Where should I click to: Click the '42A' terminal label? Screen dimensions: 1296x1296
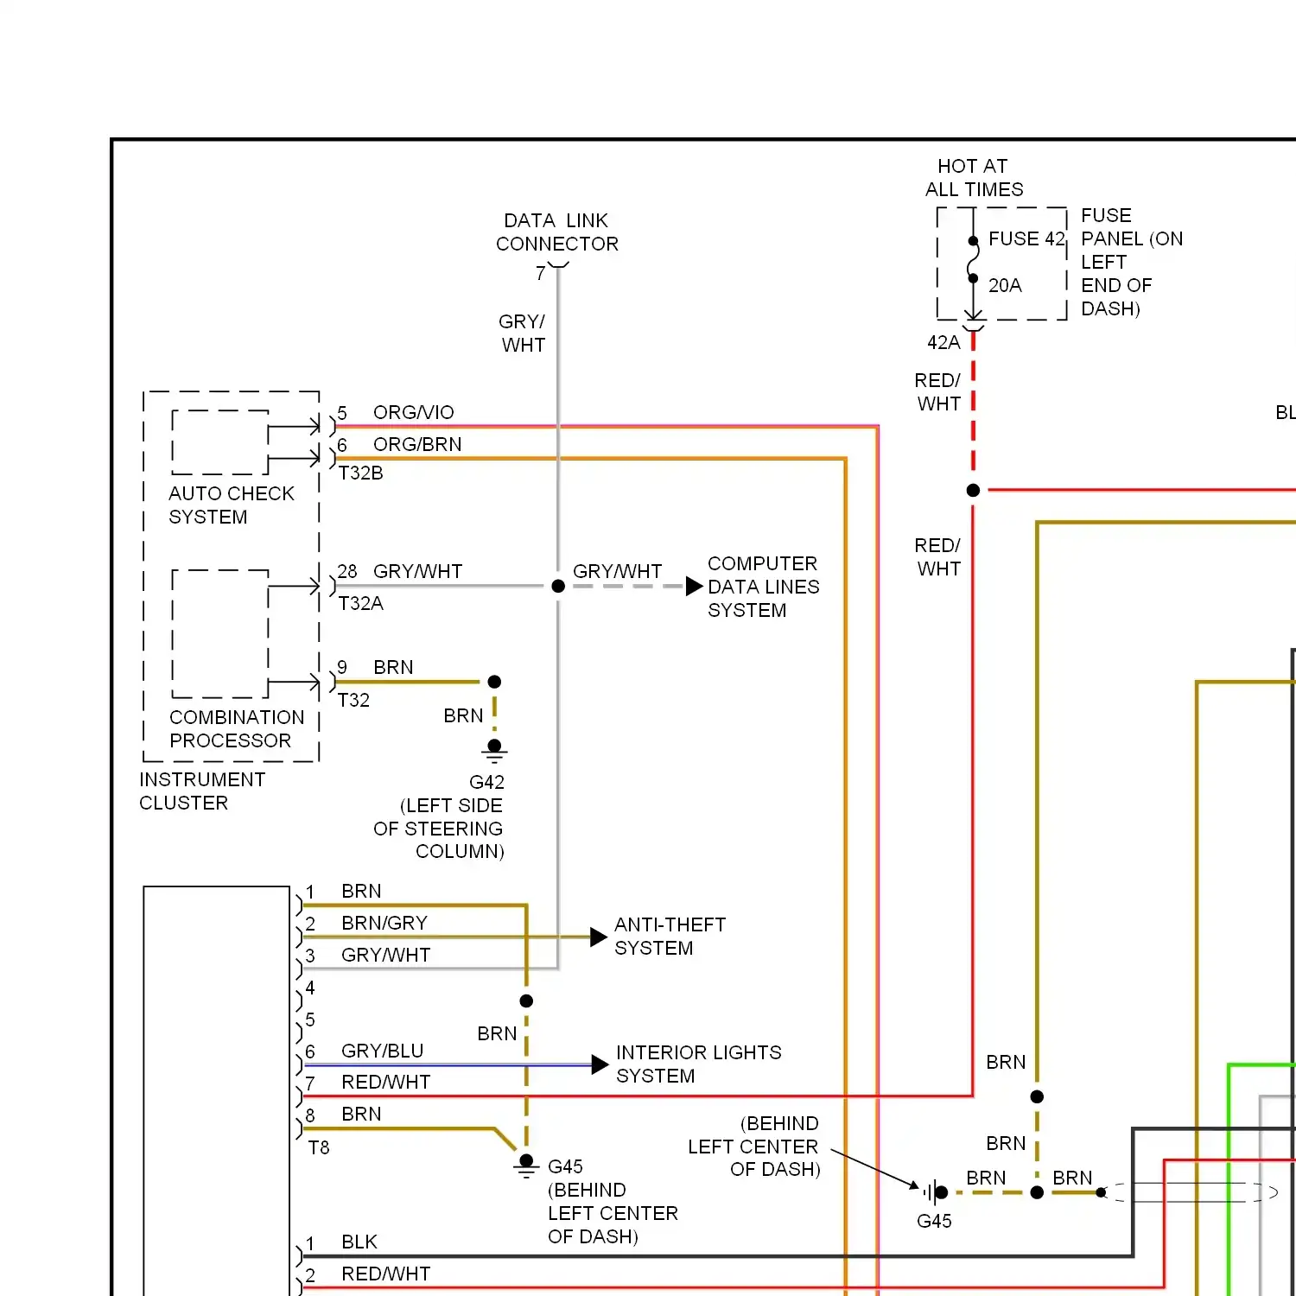point(943,343)
